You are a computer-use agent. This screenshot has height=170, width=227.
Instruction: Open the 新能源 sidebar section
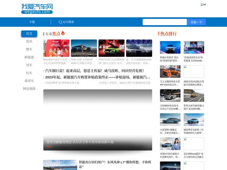(x=29, y=57)
